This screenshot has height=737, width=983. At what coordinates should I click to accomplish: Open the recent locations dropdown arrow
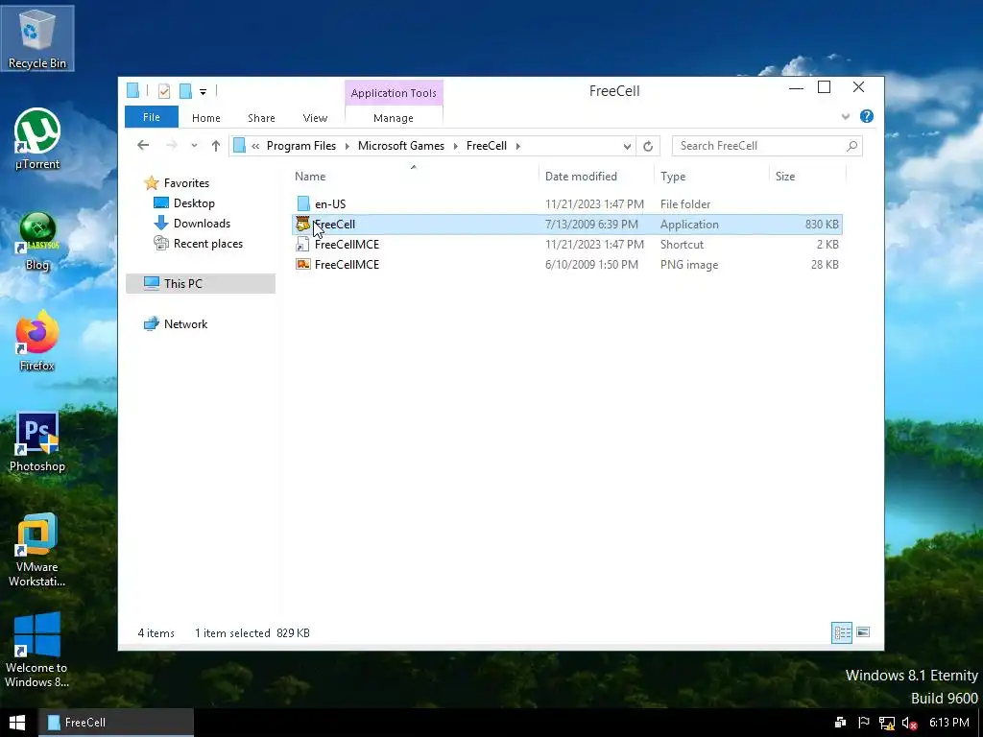tap(194, 146)
